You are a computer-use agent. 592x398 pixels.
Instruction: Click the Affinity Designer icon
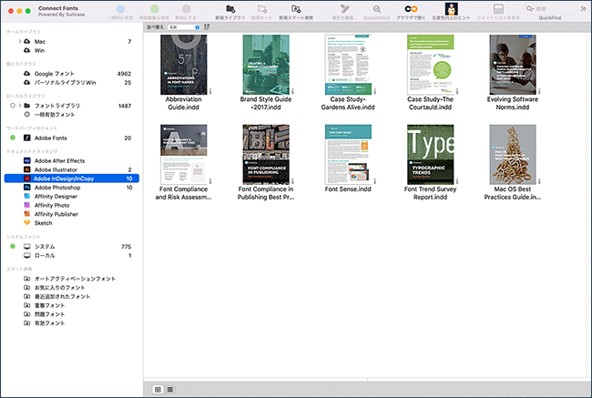26,197
